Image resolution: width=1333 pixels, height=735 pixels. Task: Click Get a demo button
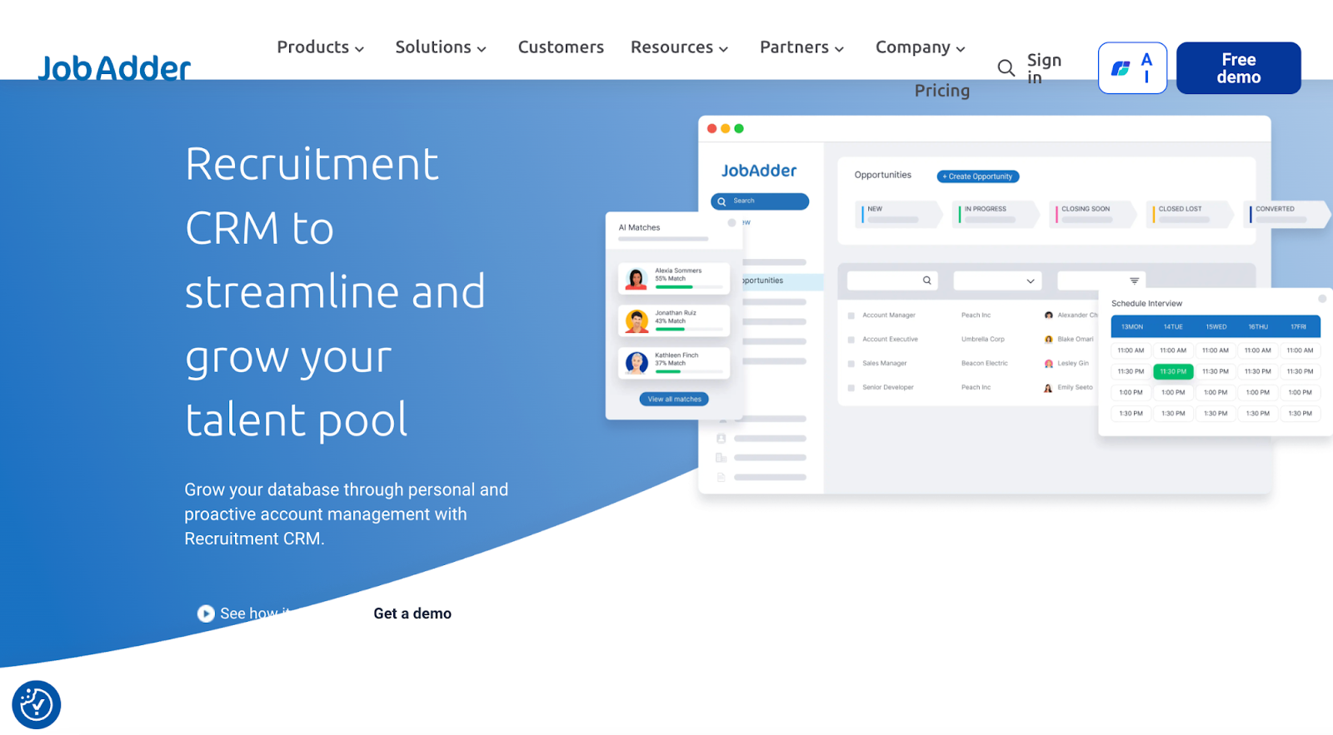click(x=412, y=613)
